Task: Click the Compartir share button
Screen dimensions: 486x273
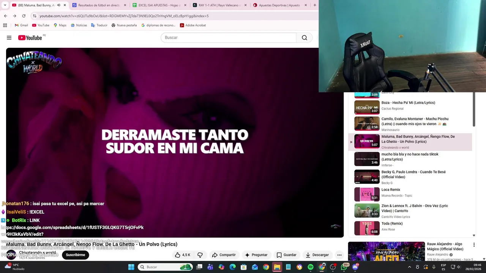Action: pos(224,255)
